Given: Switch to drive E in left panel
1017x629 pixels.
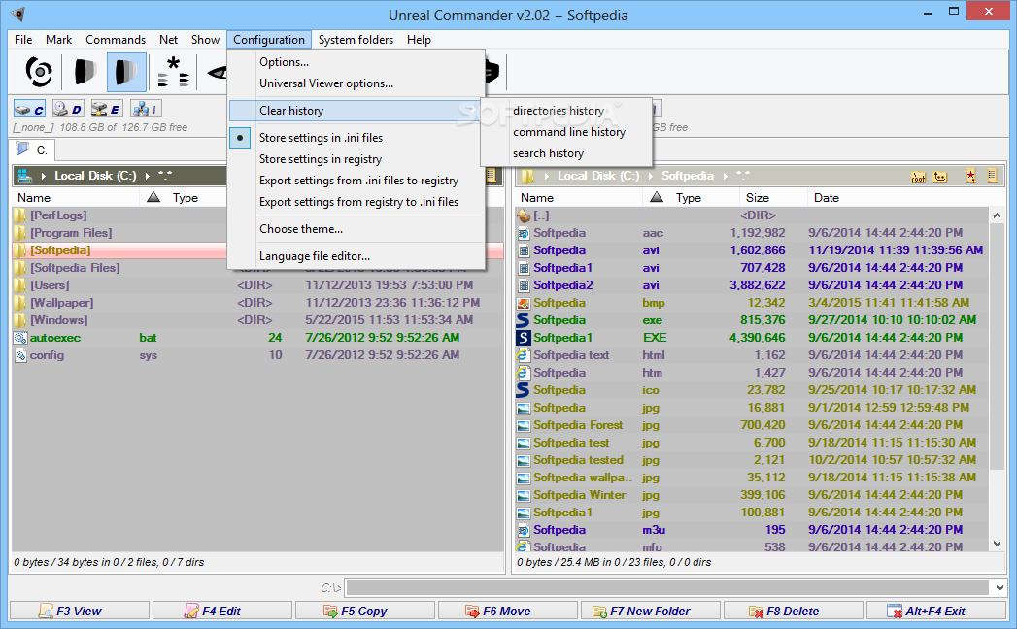Looking at the screenshot, I should pos(107,110).
